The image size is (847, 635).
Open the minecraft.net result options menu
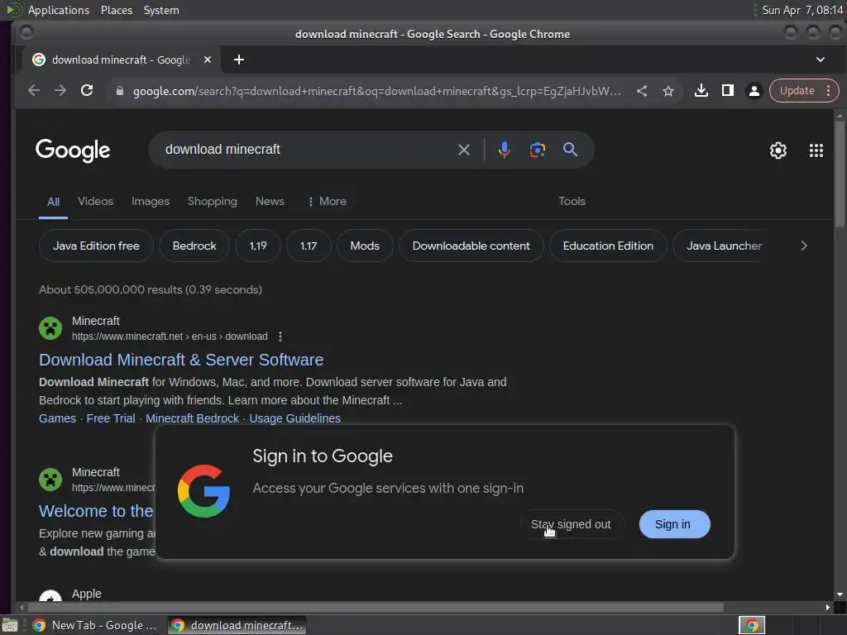[280, 337]
